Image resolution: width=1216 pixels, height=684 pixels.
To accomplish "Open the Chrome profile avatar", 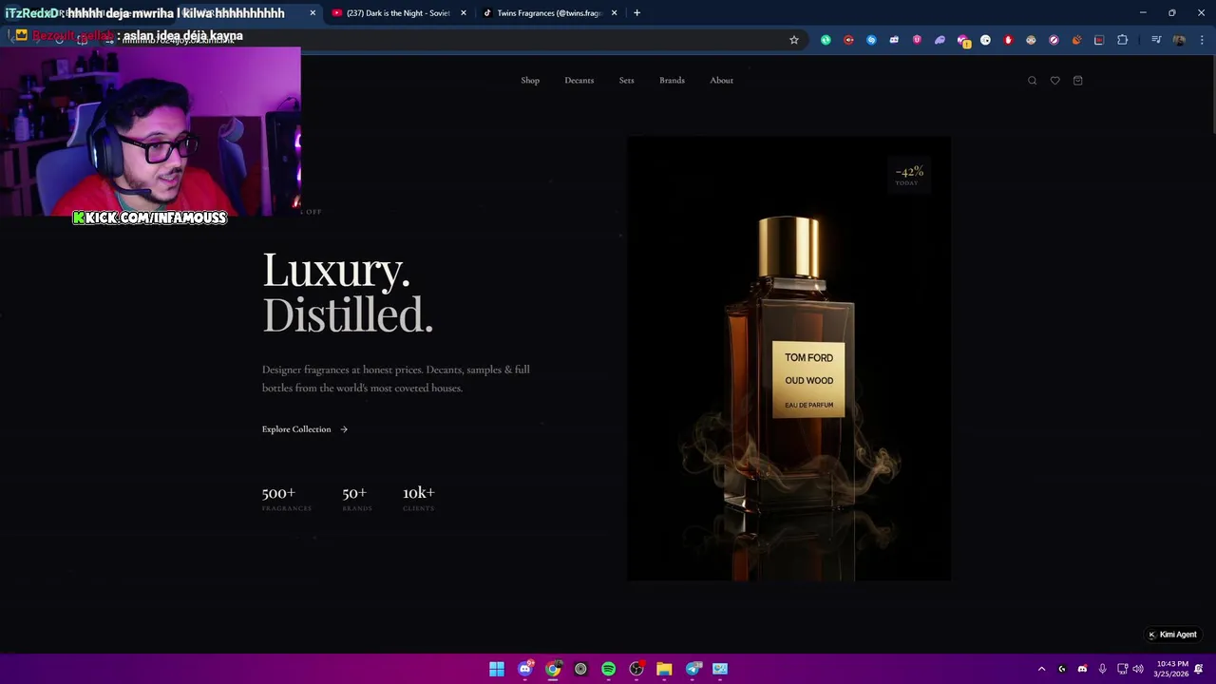I will pyautogui.click(x=1179, y=40).
